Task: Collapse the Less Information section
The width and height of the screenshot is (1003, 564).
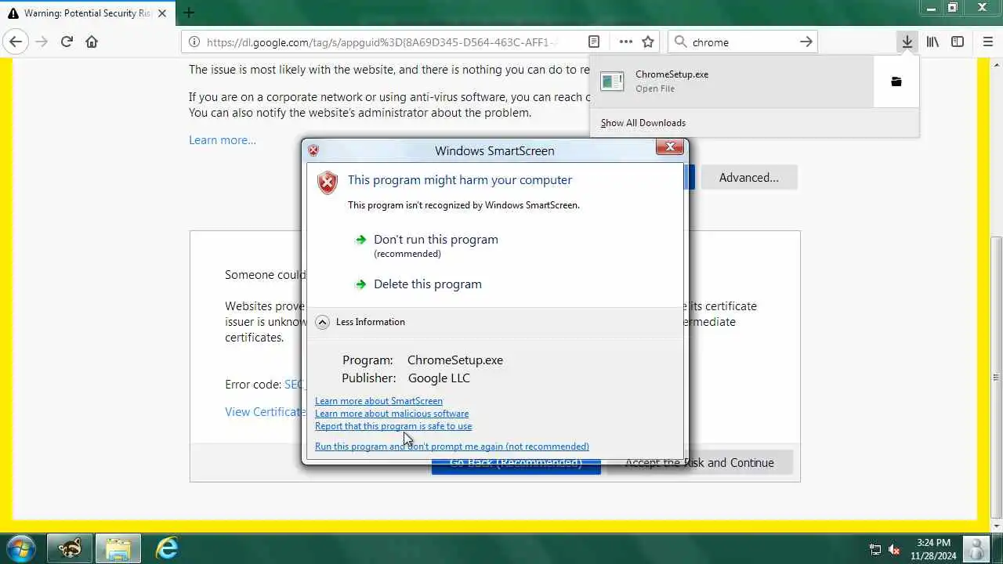Action: (361, 322)
